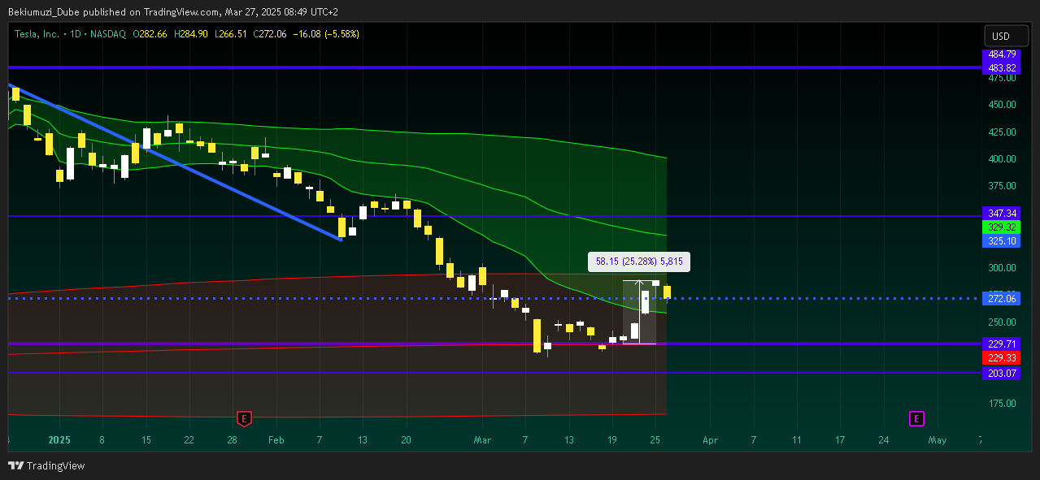Click the 450.00 price axis tick
Image resolution: width=1040 pixels, height=480 pixels.
[1003, 105]
